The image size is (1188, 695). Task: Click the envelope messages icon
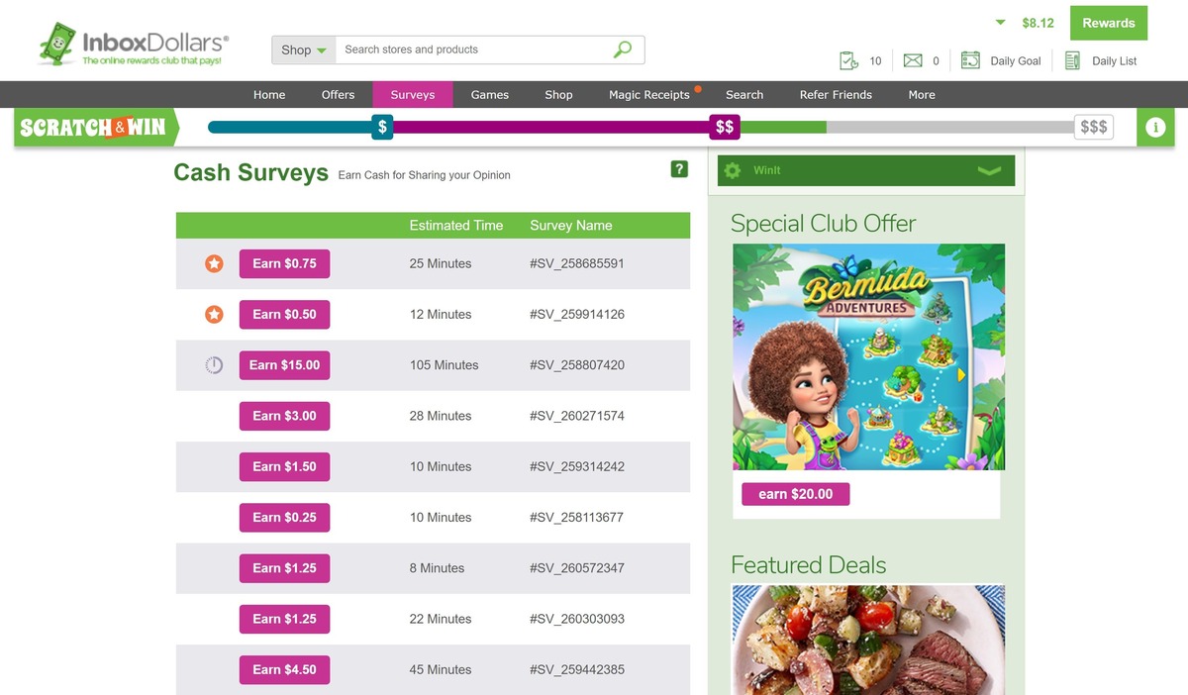coord(912,60)
